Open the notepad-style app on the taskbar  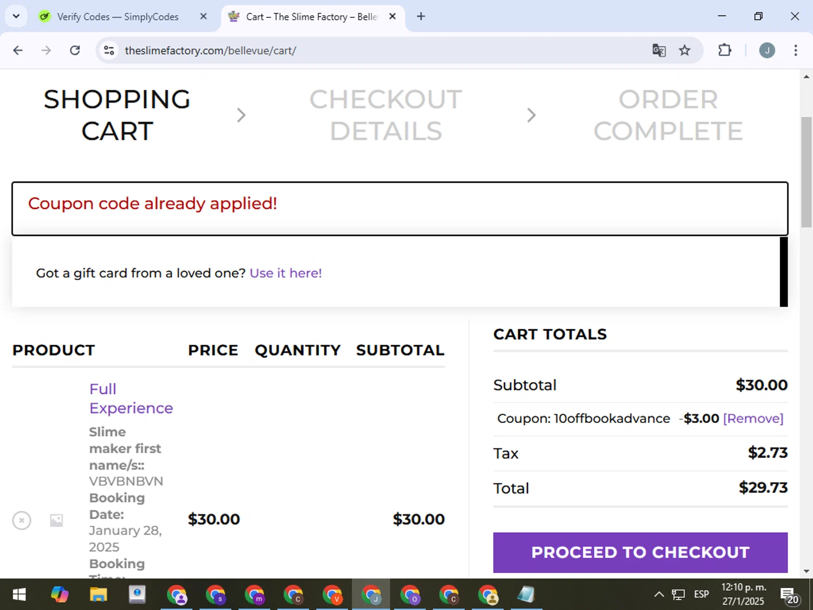point(526,595)
